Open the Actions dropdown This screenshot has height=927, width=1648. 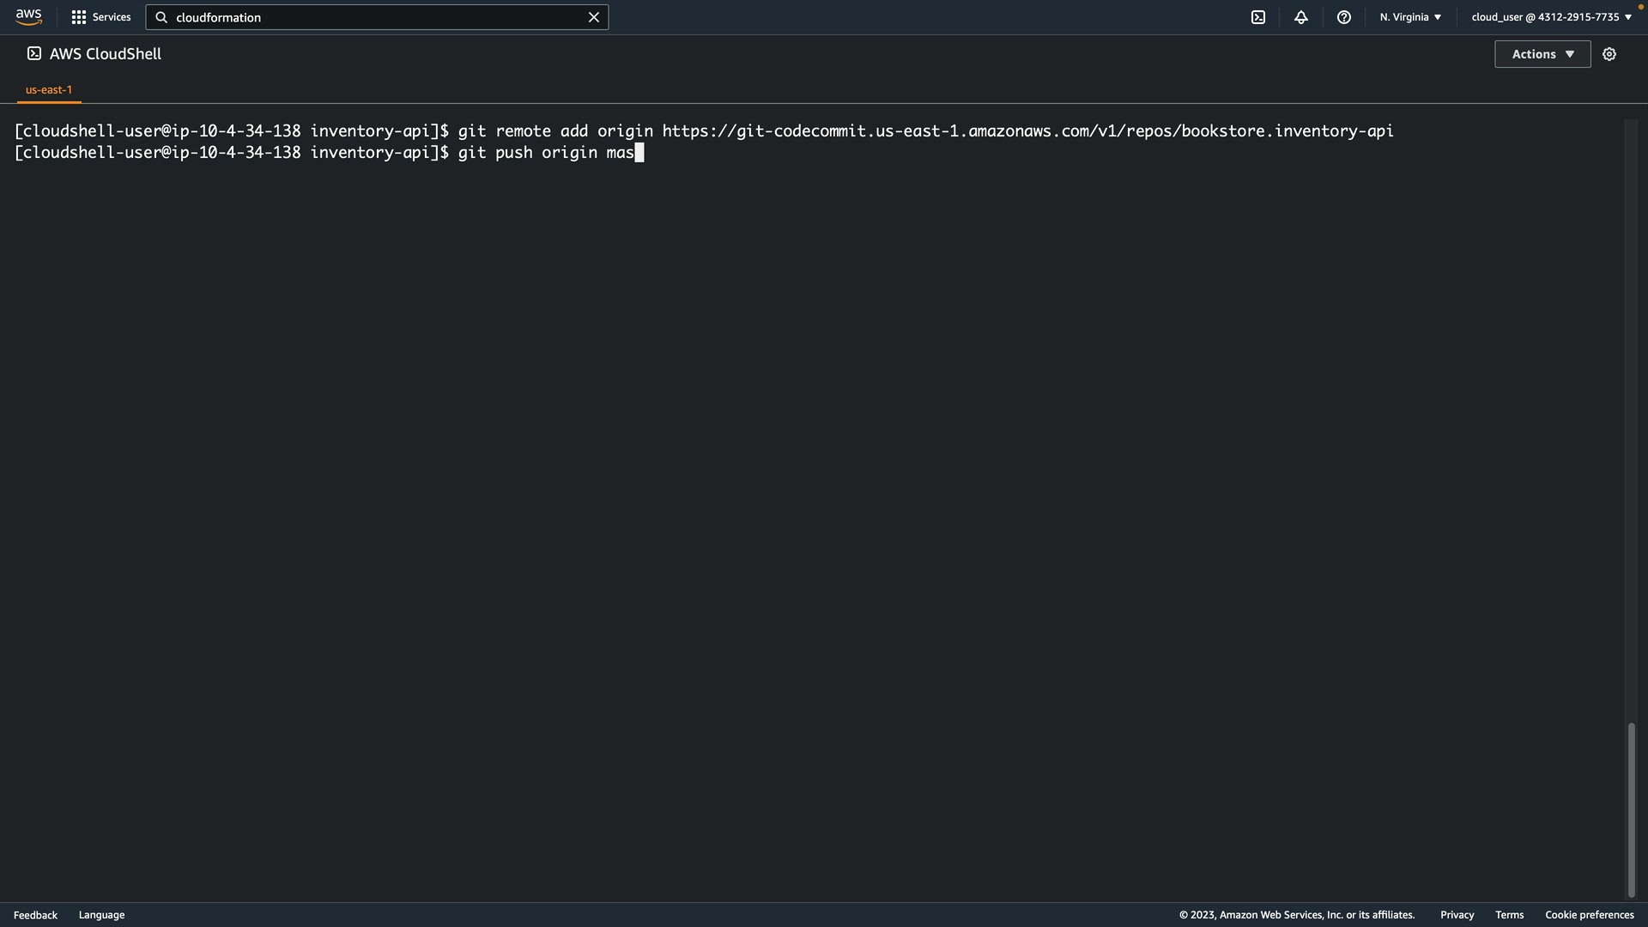pos(1542,54)
